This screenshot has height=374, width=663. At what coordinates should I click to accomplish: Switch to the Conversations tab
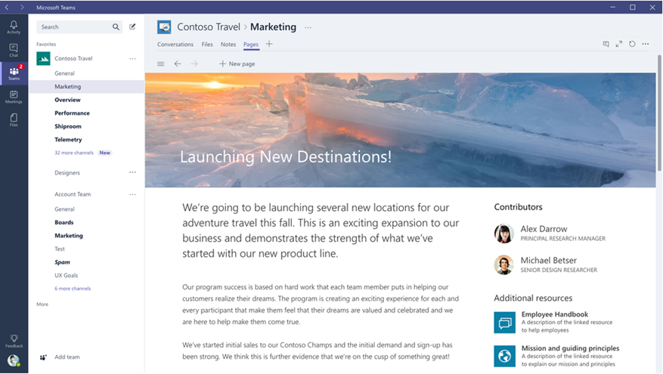175,45
